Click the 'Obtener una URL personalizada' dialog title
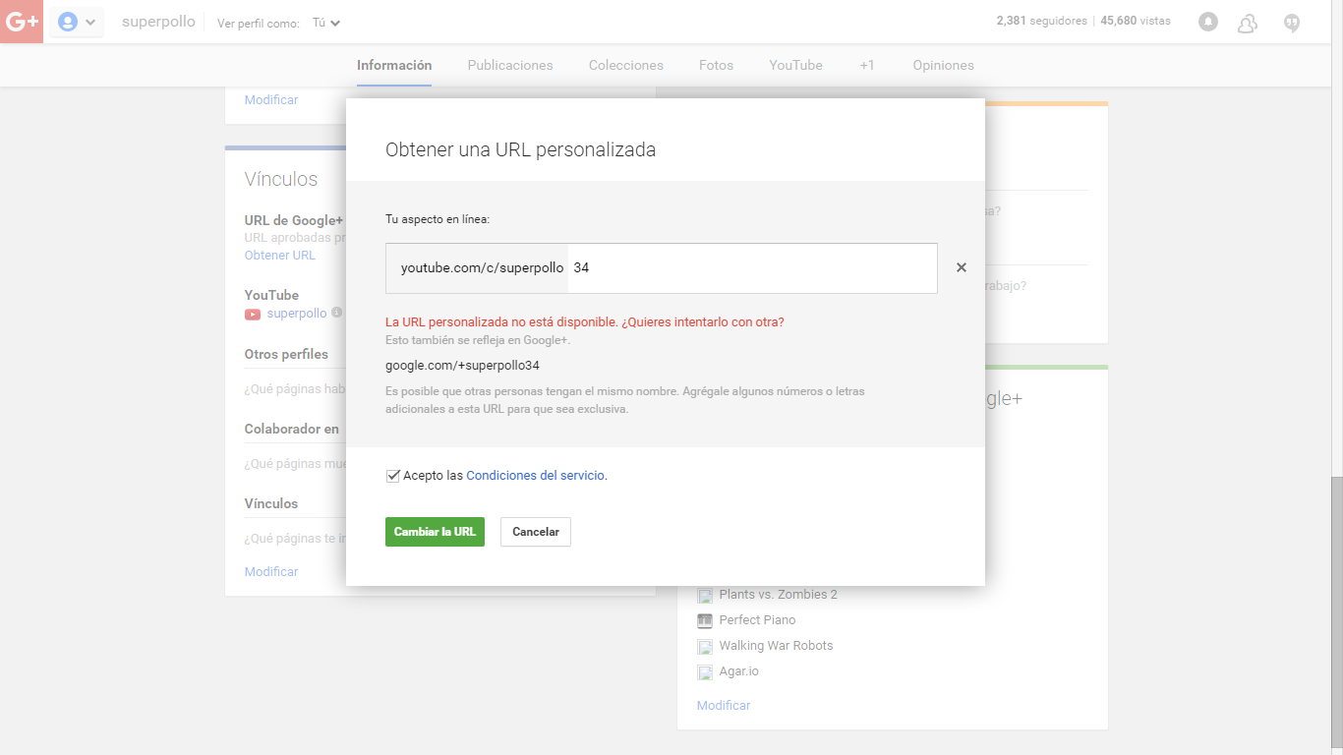 click(x=521, y=150)
